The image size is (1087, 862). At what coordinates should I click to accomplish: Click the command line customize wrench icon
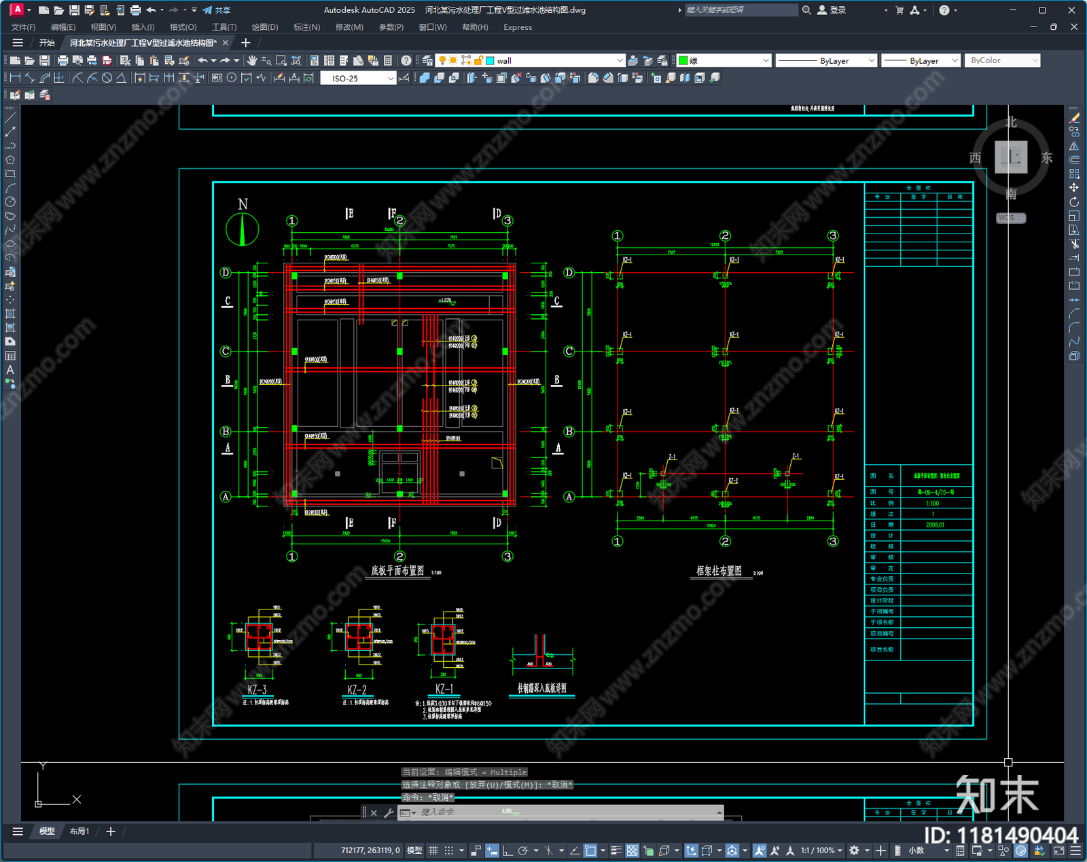click(389, 812)
